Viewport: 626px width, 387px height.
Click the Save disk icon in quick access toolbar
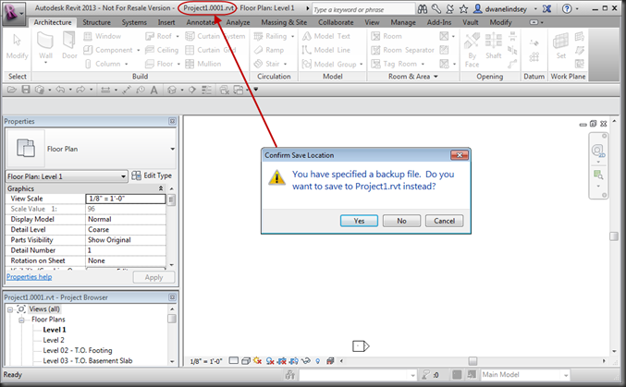(x=26, y=90)
